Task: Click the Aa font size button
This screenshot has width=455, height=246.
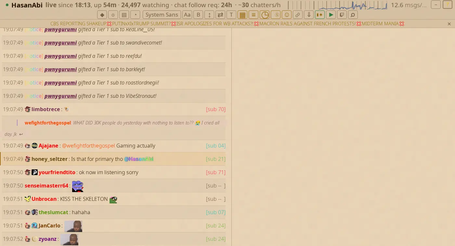Action: [x=187, y=15]
